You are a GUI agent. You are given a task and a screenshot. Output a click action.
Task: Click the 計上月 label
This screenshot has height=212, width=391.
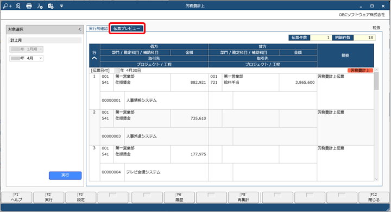pyautogui.click(x=16, y=40)
